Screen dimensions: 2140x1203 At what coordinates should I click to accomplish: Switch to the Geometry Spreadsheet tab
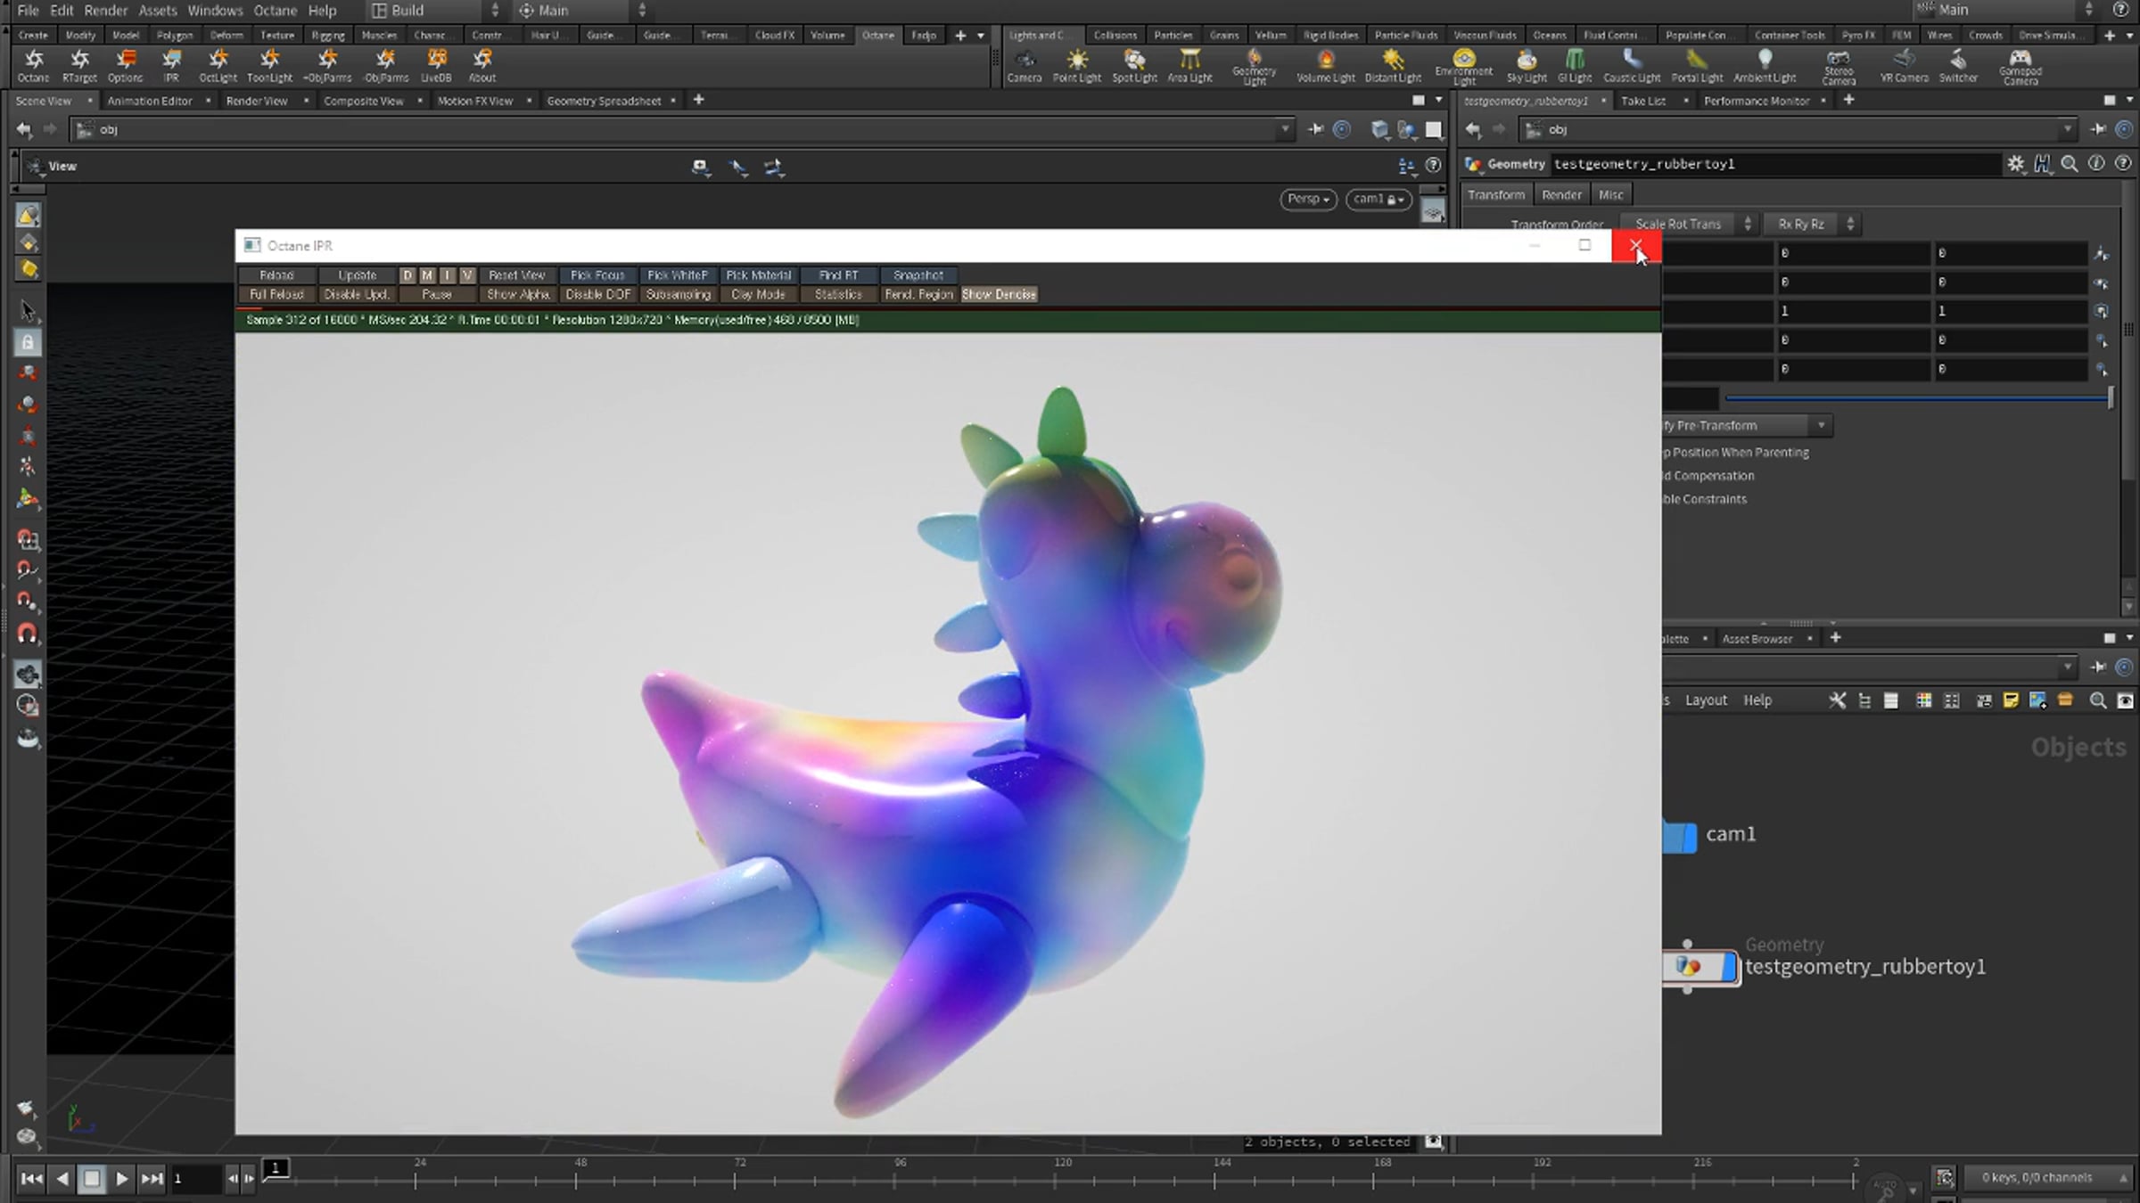[x=604, y=101]
